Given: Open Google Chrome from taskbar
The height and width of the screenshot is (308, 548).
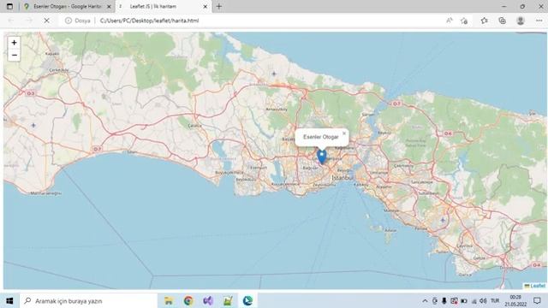Looking at the screenshot, I should click(x=188, y=300).
